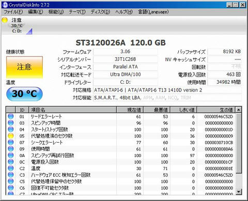Click the blue triangle marker under the disk summary

point(29,31)
